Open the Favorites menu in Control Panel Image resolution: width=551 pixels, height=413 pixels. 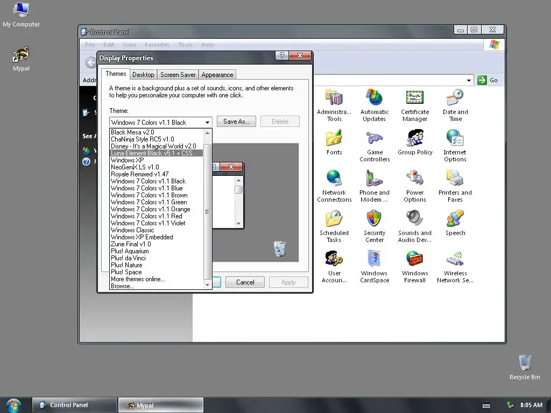coord(157,45)
